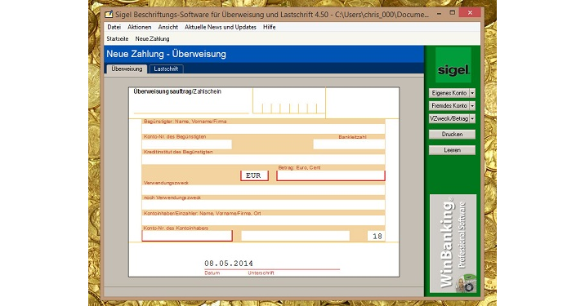Click the application icon in title bar
The image size is (585, 306).
click(109, 15)
